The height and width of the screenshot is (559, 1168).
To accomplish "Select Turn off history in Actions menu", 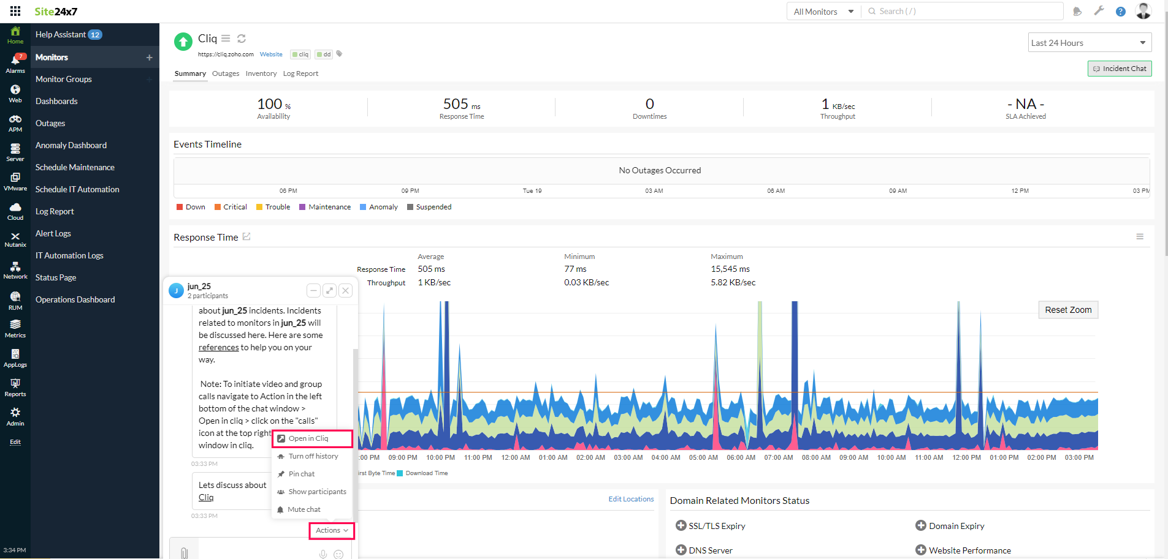I will click(313, 456).
